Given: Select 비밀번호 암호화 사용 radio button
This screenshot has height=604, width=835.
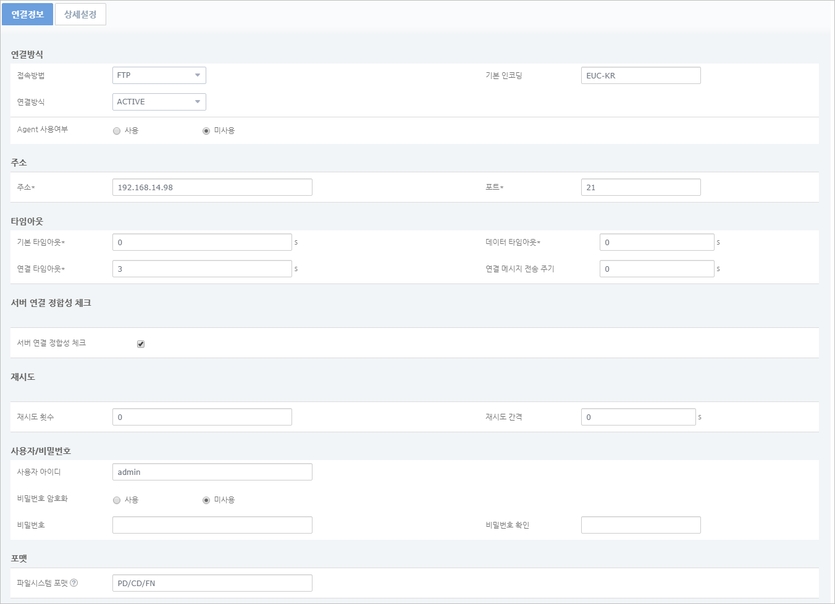Looking at the screenshot, I should [x=117, y=500].
